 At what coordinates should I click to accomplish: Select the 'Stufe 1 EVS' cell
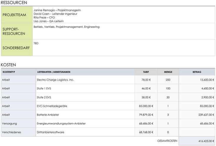click(85, 88)
